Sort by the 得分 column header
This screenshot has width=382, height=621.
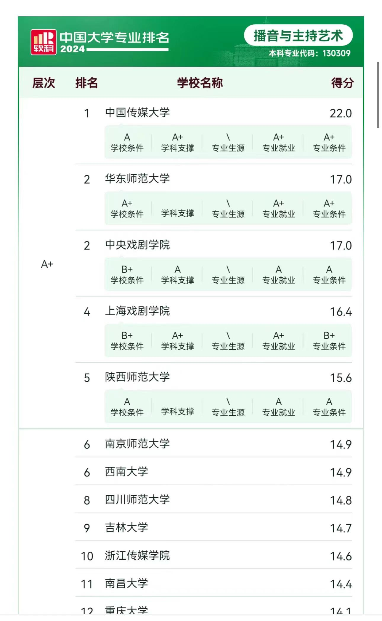(342, 83)
